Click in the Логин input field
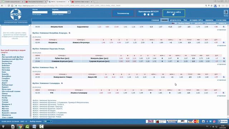The width and height of the screenshot is (229, 129). [40, 12]
